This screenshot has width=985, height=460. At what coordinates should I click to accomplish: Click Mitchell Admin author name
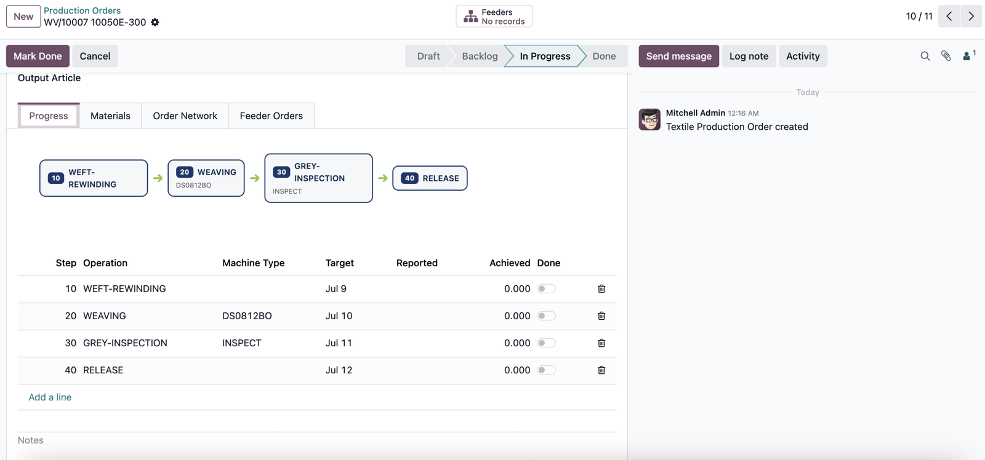[x=695, y=113]
